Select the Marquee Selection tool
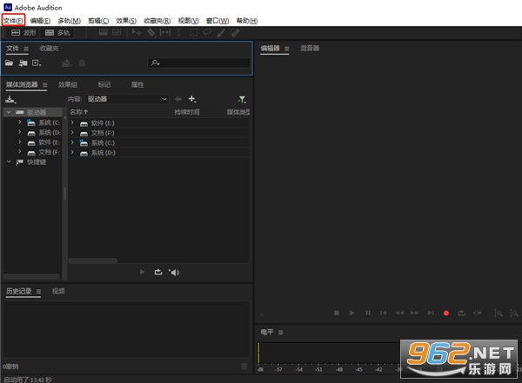 [x=193, y=32]
